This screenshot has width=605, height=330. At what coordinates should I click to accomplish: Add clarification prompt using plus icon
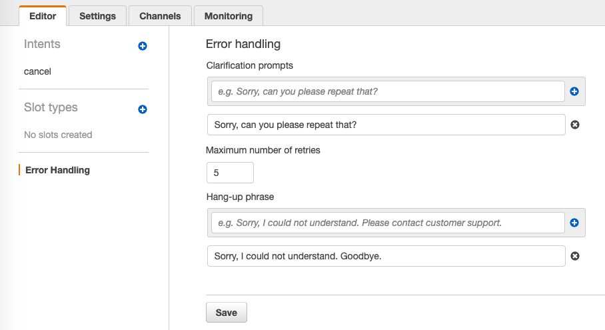point(574,91)
